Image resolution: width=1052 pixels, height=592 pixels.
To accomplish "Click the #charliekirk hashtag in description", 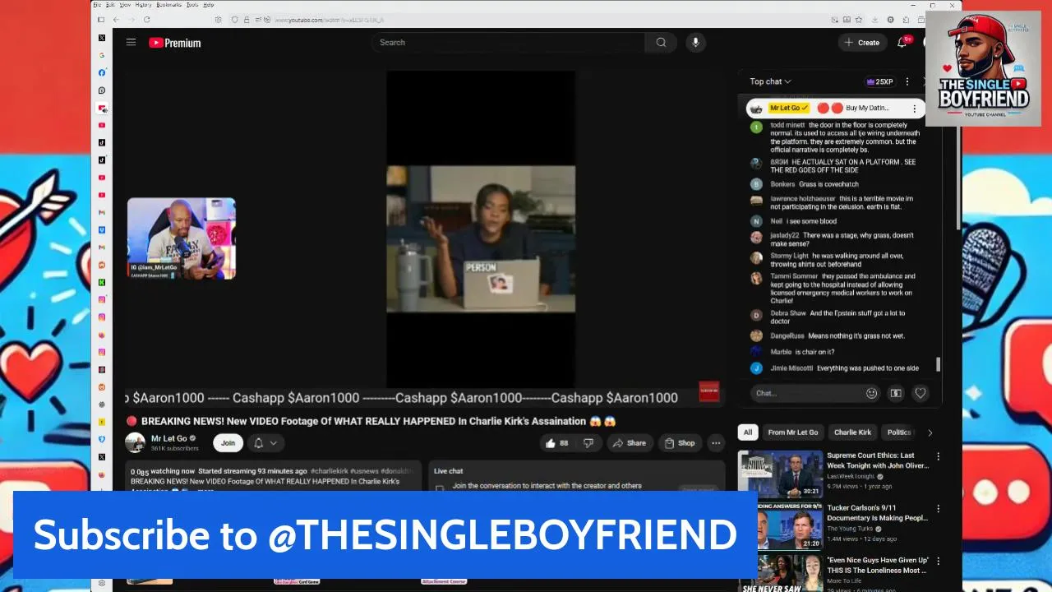I will coord(330,471).
